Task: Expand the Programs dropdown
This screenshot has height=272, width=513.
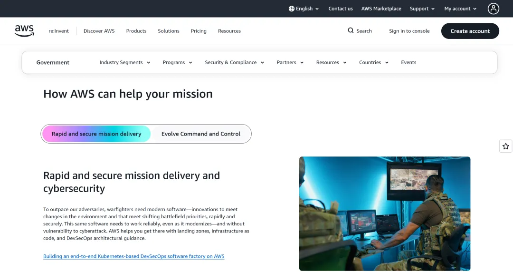Action: (x=177, y=62)
